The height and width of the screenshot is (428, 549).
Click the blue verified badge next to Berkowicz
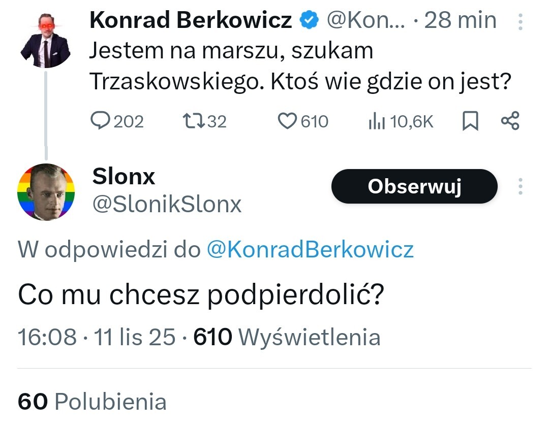click(309, 20)
